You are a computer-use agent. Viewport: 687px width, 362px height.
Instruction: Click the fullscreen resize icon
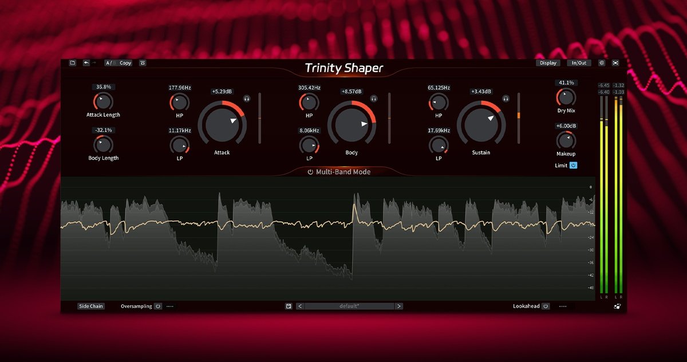[616, 63]
